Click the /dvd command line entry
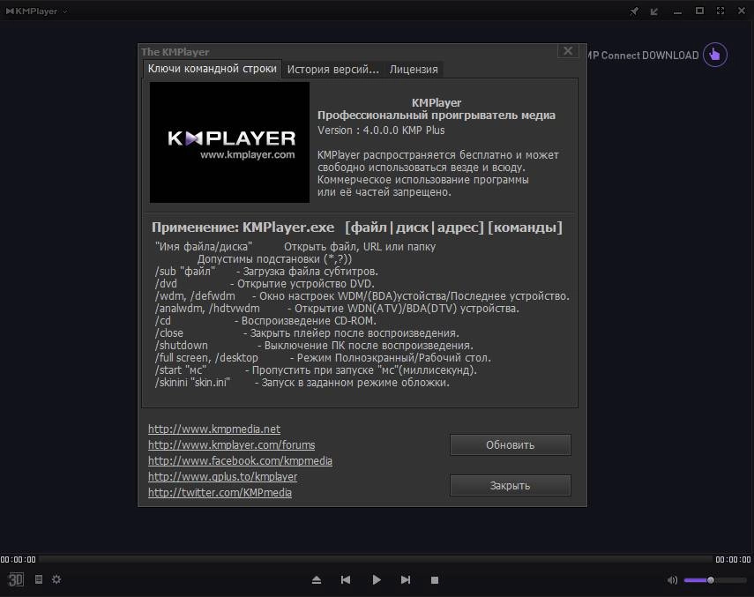 click(x=265, y=284)
